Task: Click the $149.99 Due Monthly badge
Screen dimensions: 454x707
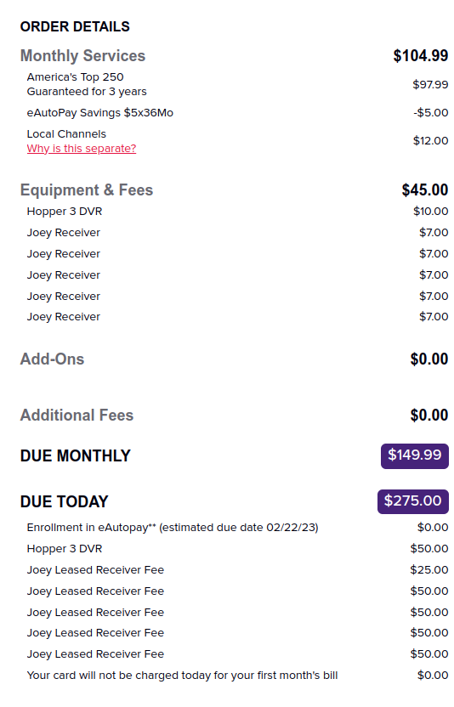Action: 414,455
